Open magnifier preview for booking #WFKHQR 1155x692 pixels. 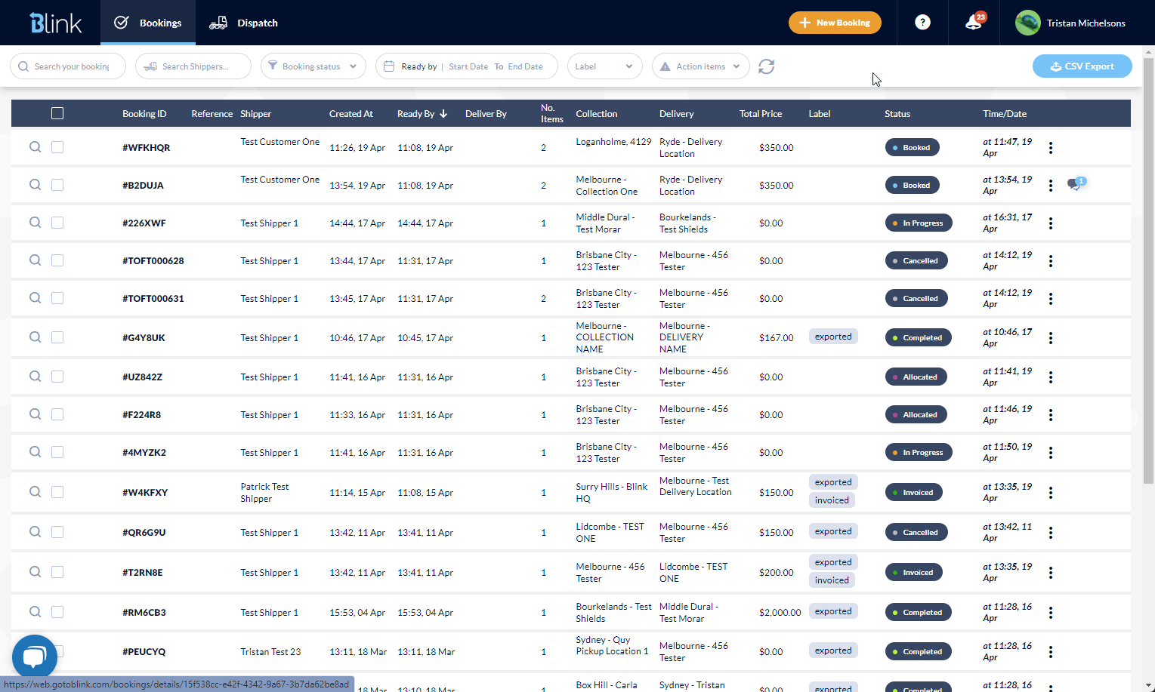pos(35,147)
